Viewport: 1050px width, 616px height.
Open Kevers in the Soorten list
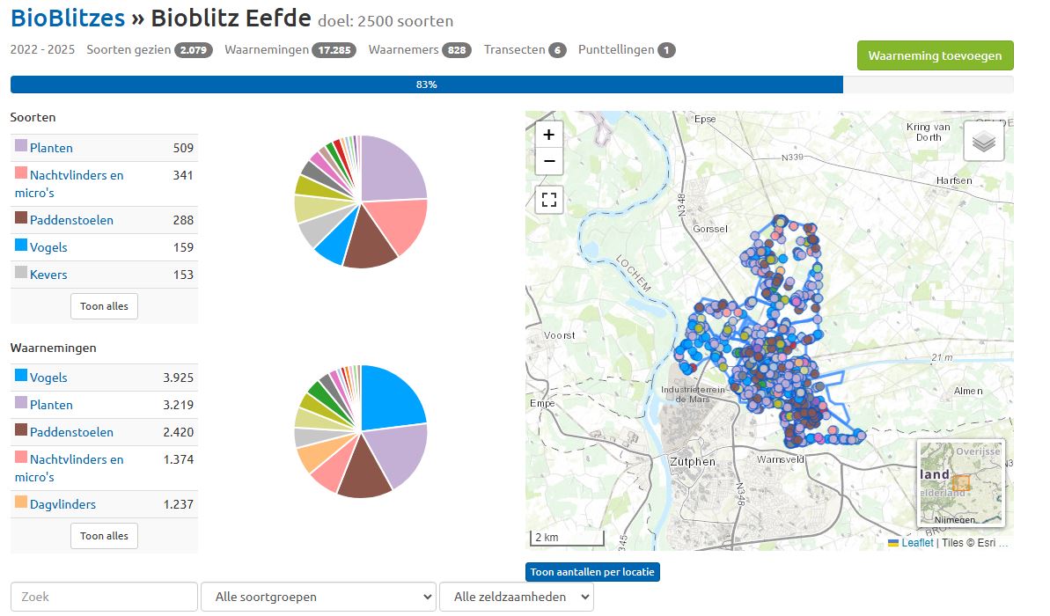48,275
